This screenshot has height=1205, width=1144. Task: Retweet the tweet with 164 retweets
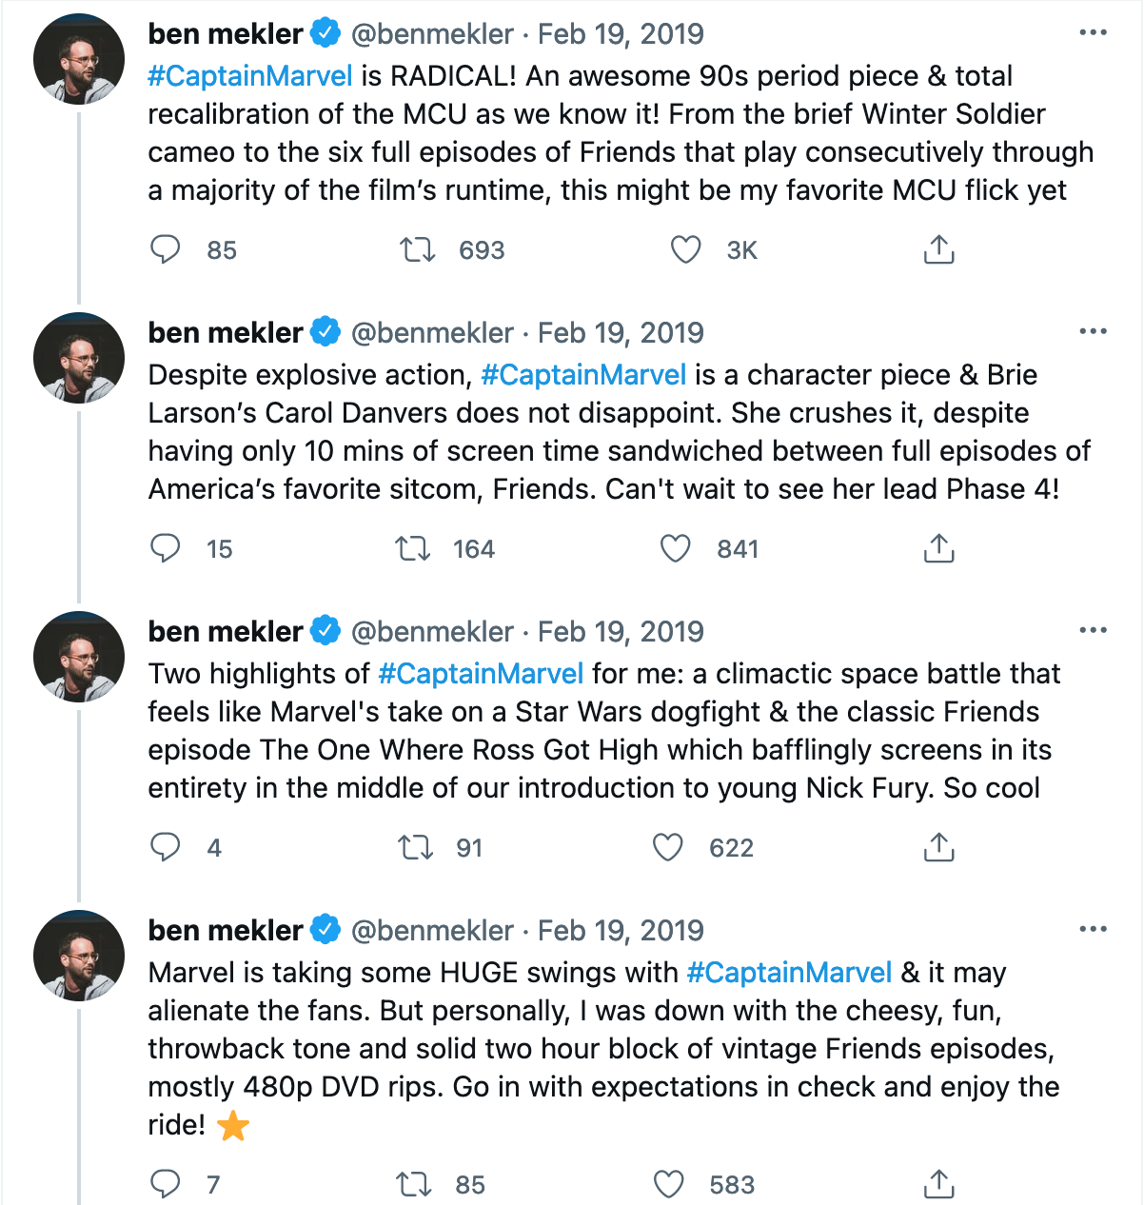coord(413,548)
